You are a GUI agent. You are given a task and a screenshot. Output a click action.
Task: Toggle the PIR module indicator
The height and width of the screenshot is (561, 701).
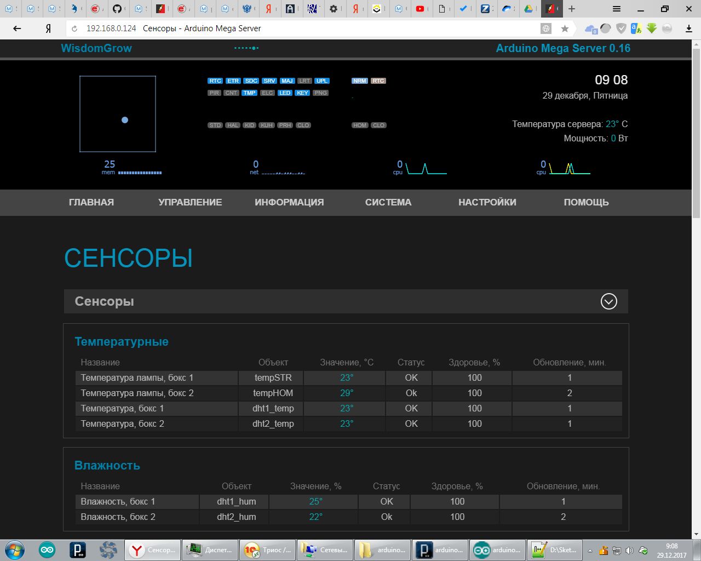[214, 93]
